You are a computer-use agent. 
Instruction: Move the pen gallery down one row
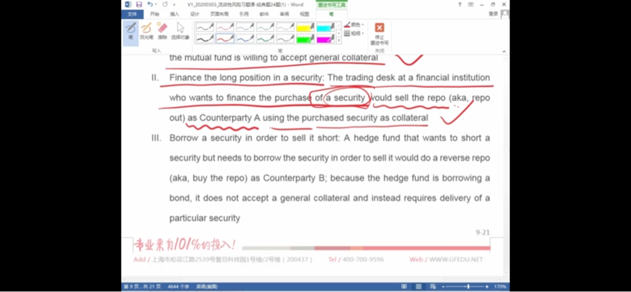tap(339, 33)
